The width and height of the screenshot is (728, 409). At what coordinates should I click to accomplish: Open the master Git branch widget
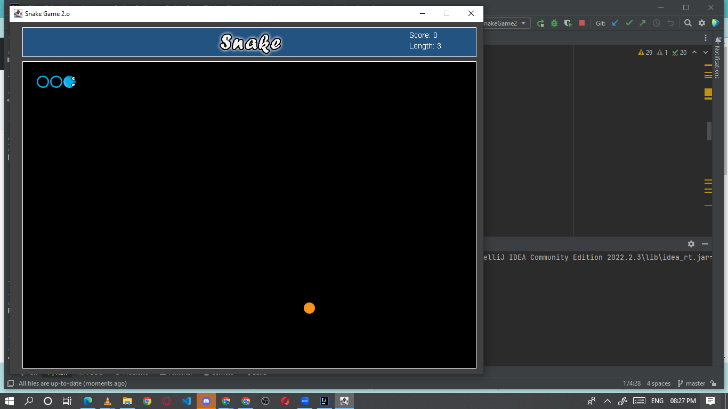coord(691,383)
